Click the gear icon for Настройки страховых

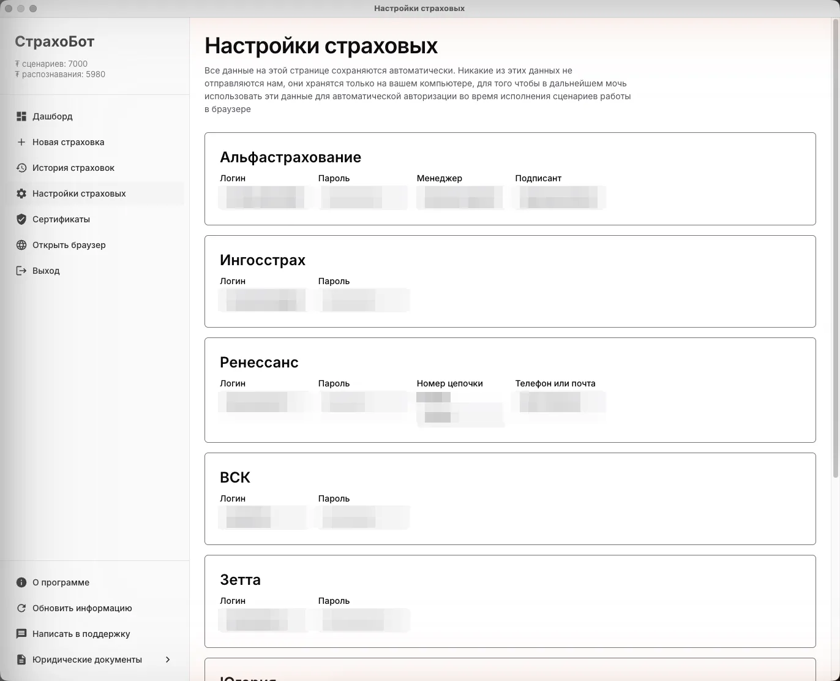[21, 194]
